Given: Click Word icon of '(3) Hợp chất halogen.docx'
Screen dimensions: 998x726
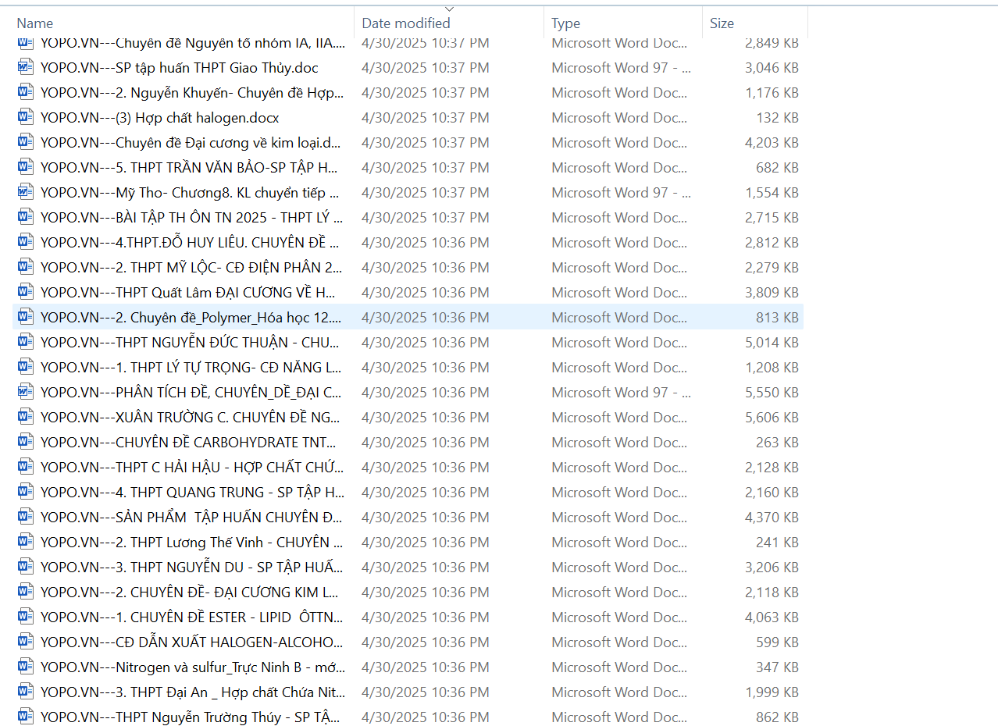Looking at the screenshot, I should (26, 118).
